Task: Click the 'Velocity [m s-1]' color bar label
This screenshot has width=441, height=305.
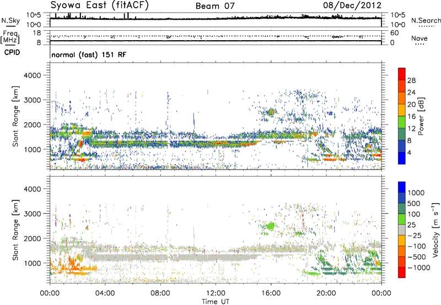Action: coord(435,230)
